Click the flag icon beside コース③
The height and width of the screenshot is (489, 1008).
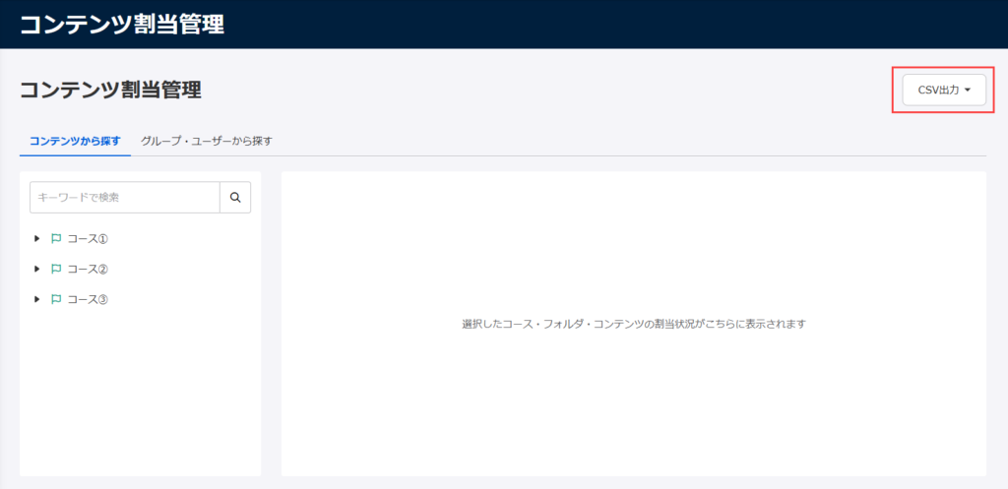point(56,299)
